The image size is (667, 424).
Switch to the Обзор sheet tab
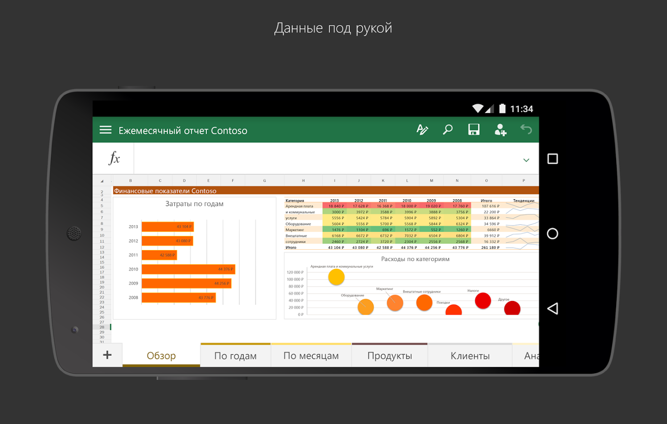tap(161, 356)
